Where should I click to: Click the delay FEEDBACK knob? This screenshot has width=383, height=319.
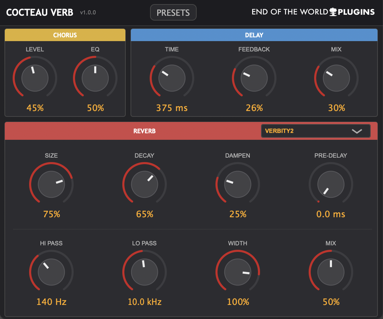(254, 78)
